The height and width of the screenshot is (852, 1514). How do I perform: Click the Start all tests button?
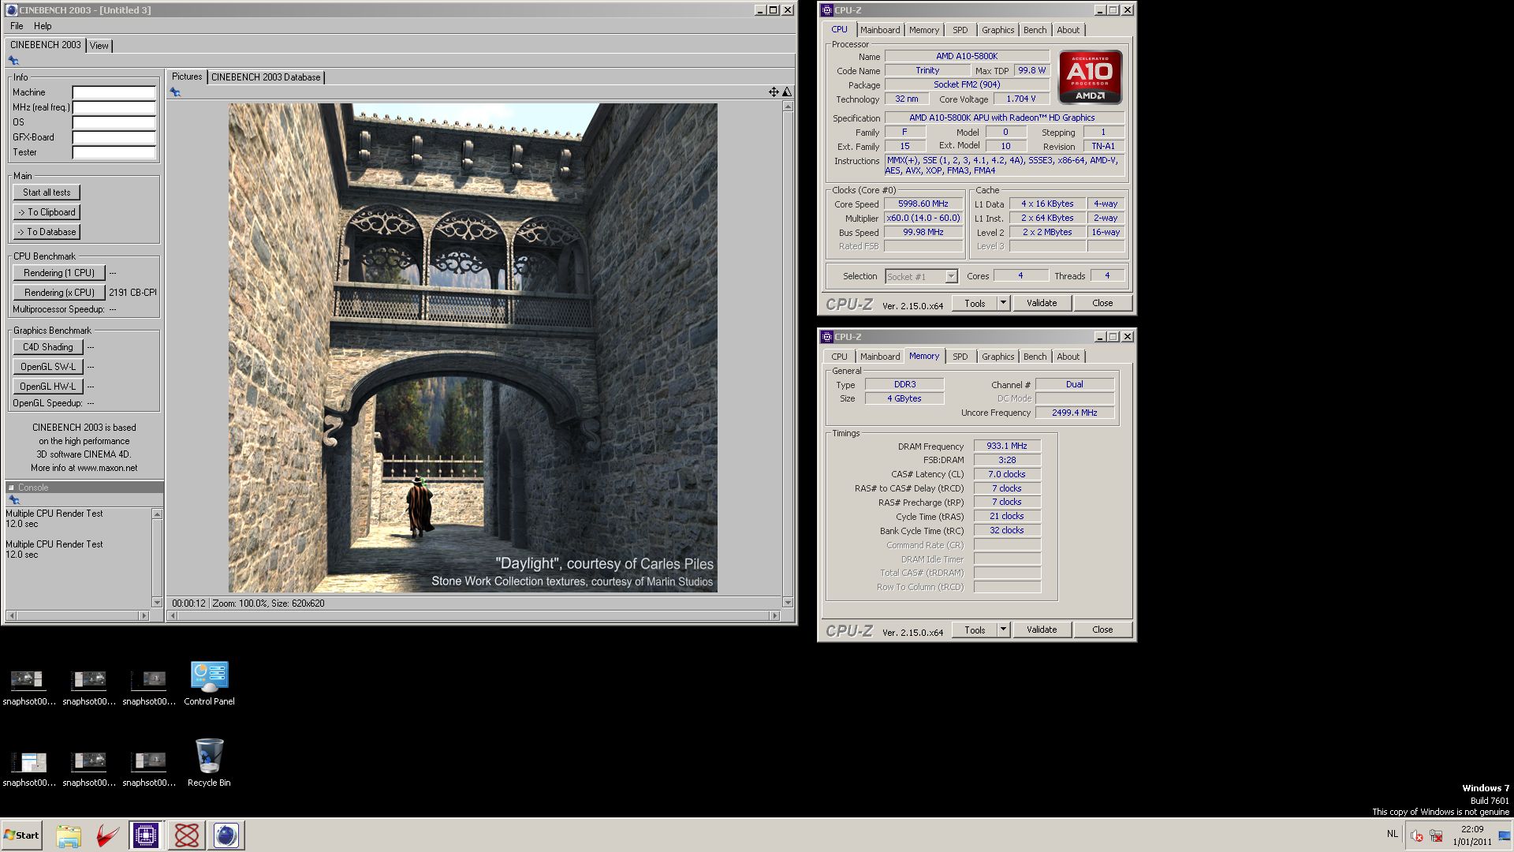pos(47,192)
